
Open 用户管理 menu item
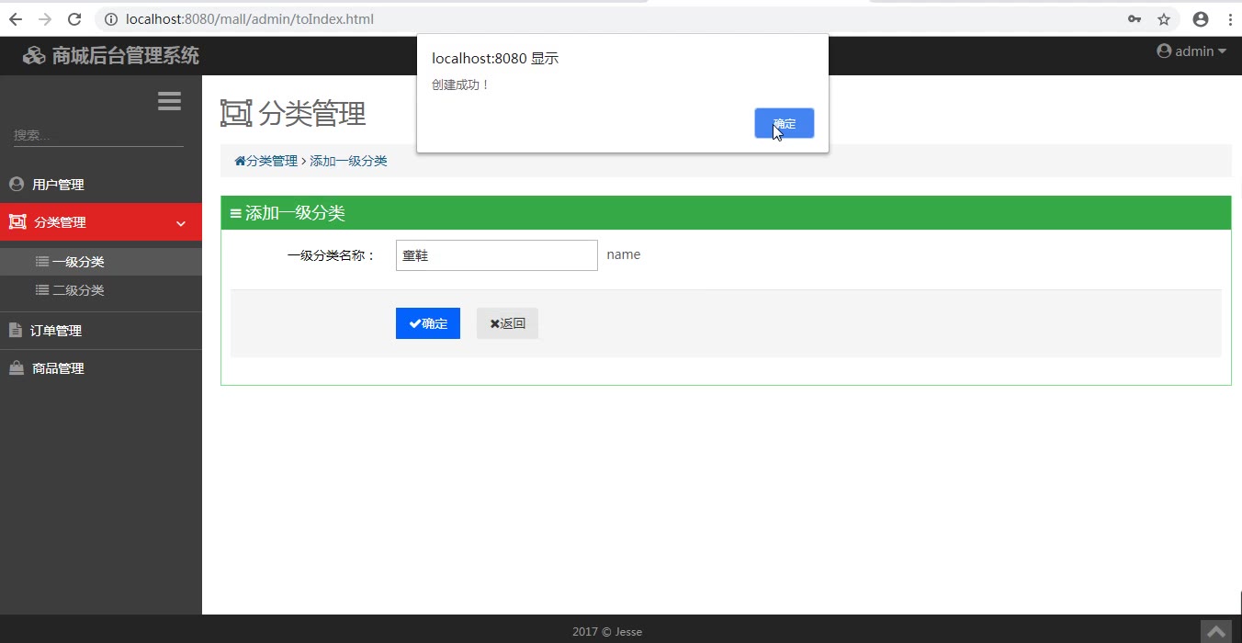101,185
